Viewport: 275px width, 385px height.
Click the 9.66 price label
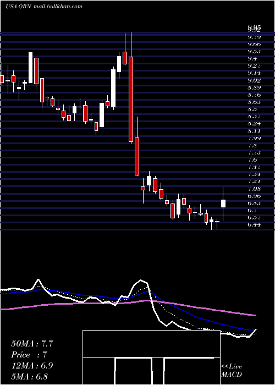(x=254, y=45)
